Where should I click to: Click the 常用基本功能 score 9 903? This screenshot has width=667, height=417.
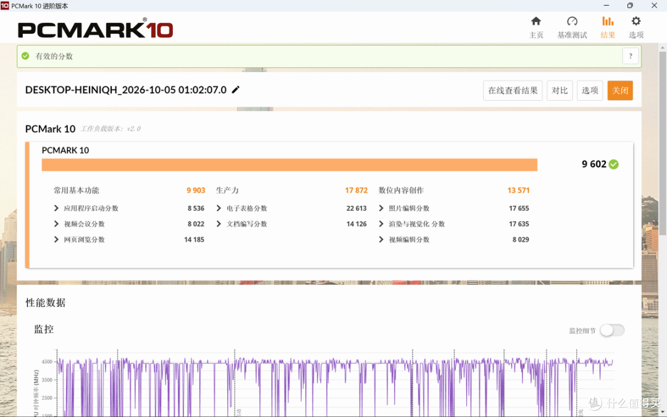196,190
